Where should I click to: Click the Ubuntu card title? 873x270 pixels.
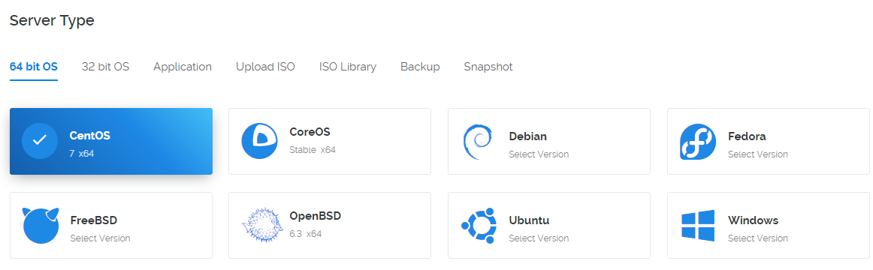point(529,220)
